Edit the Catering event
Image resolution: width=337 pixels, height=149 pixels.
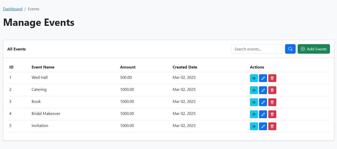(x=263, y=90)
